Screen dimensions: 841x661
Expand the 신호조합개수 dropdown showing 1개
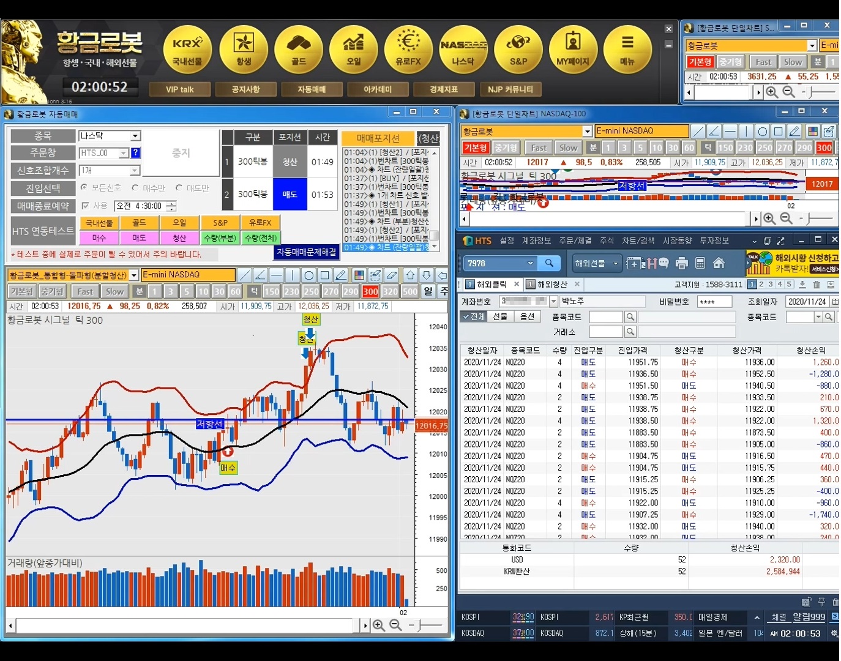tap(135, 171)
